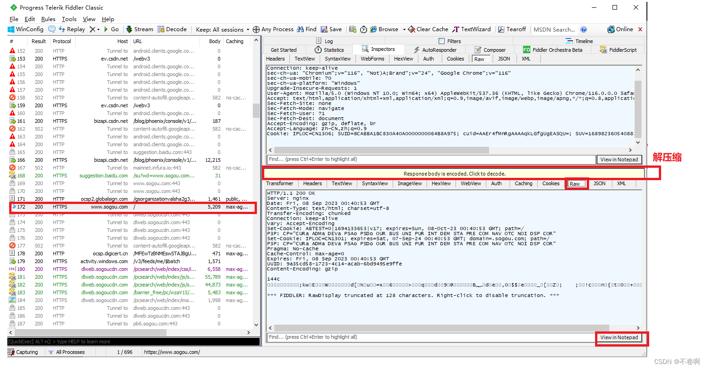Switch to the response ImageView tab
Image resolution: width=707 pixels, height=369 pixels.
[410, 183]
